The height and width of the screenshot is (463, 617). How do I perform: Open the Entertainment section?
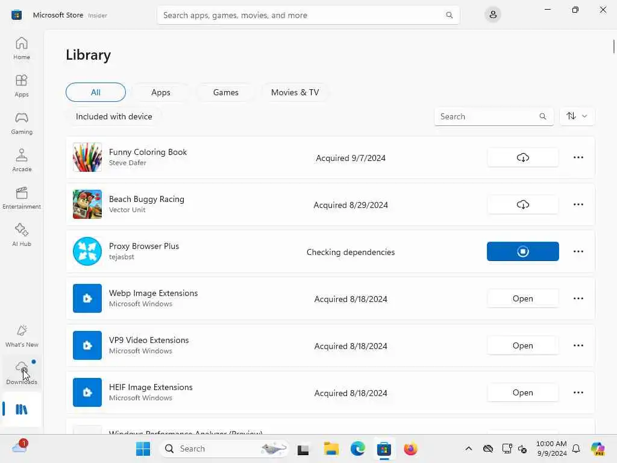pyautogui.click(x=22, y=198)
